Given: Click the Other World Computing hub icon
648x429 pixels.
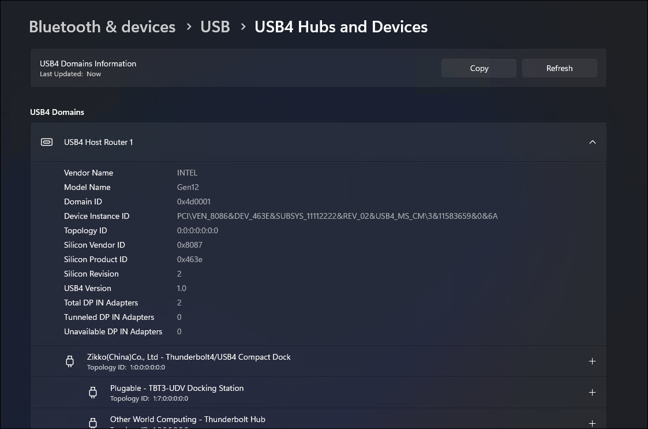Looking at the screenshot, I should [93, 422].
